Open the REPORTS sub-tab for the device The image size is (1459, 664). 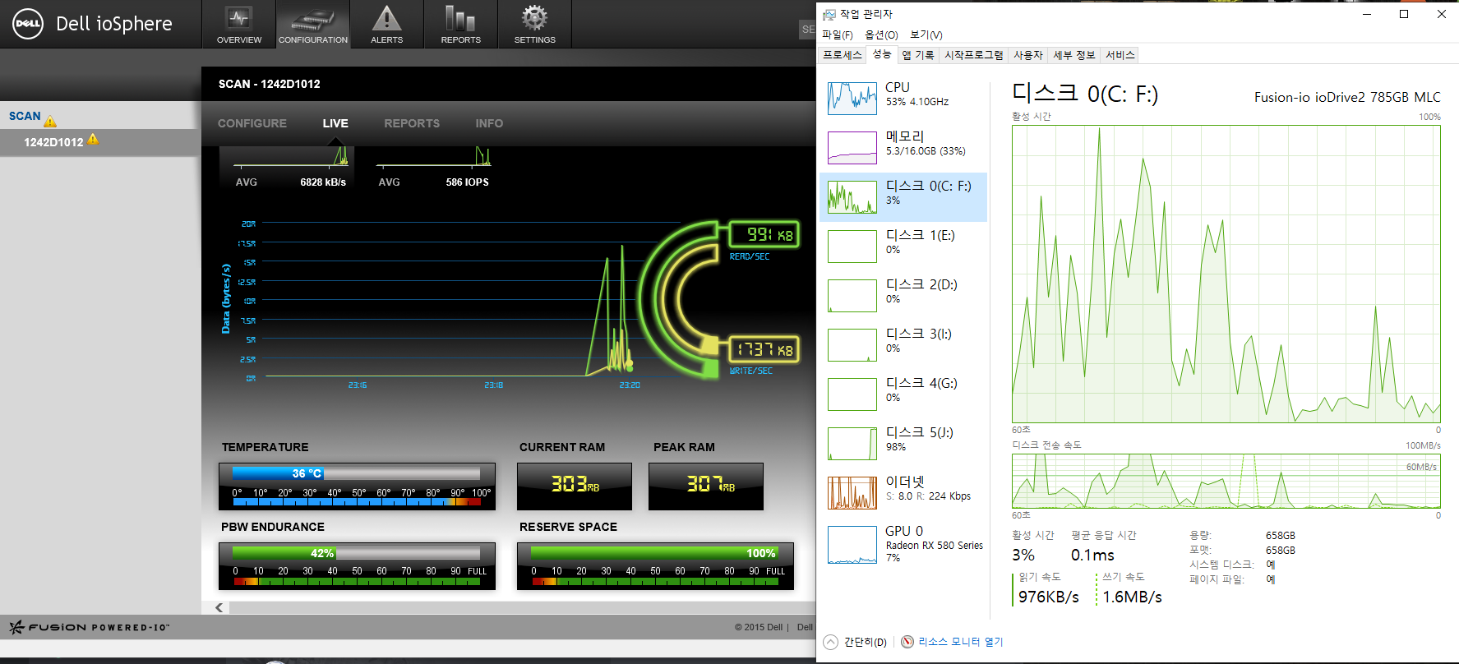click(x=412, y=123)
